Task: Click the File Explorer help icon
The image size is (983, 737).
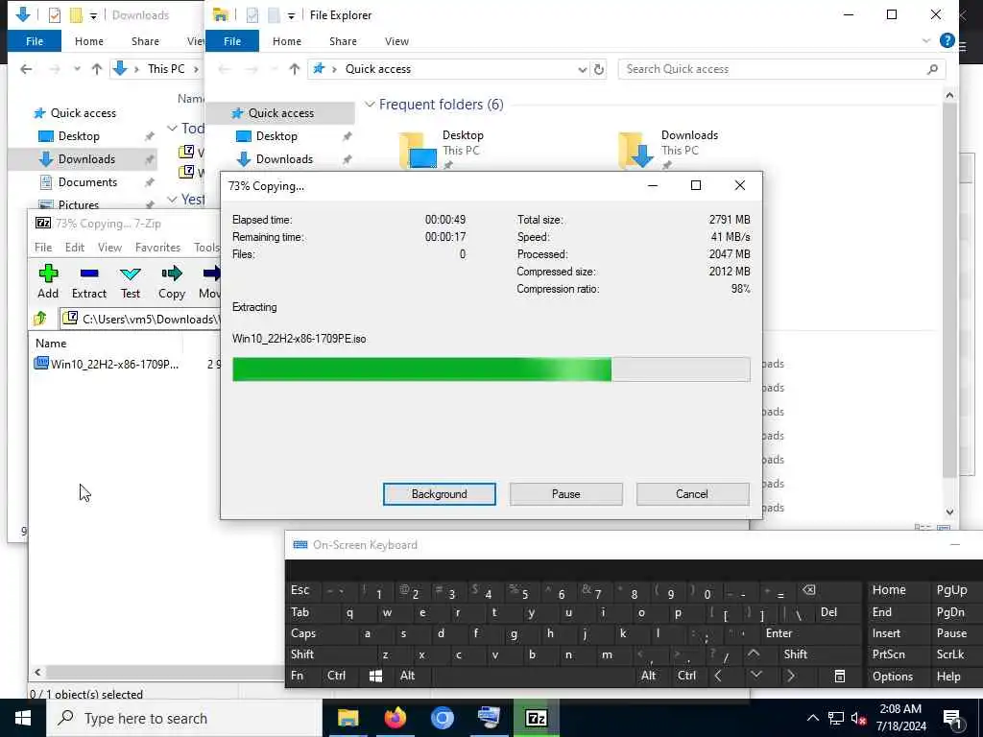Action: coord(947,40)
